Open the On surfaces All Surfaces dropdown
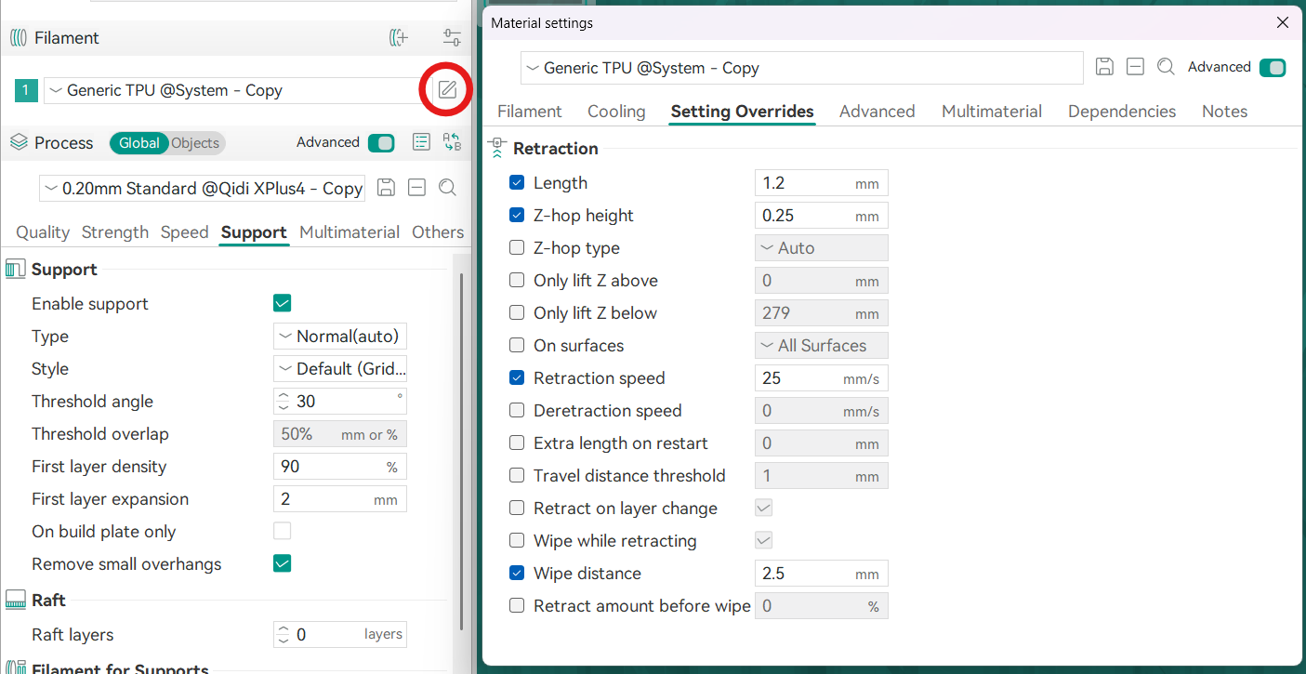 point(822,346)
